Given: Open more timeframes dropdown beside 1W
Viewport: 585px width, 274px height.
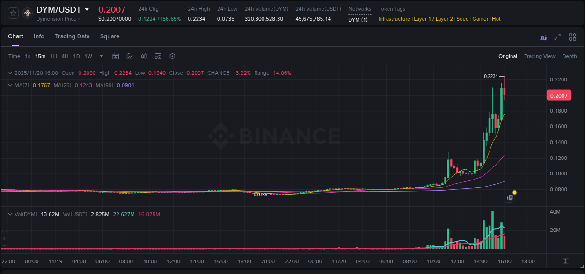Looking at the screenshot, I should tap(101, 56).
